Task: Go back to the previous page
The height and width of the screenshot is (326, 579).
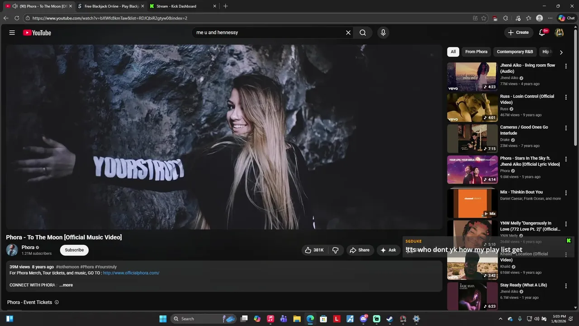Action: pyautogui.click(x=6, y=18)
